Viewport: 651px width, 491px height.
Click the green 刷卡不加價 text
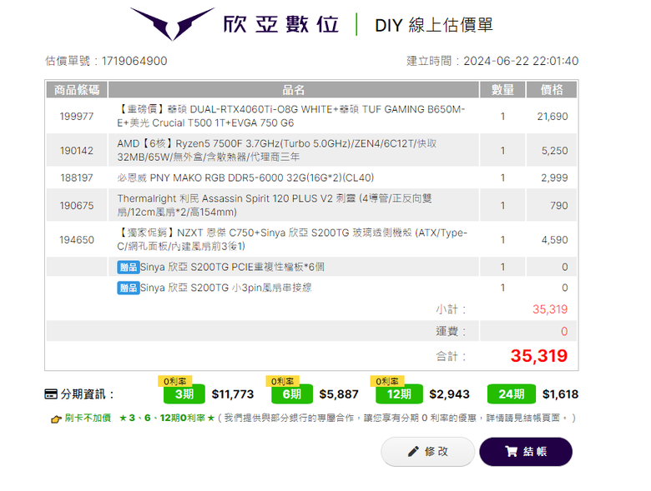(88, 418)
